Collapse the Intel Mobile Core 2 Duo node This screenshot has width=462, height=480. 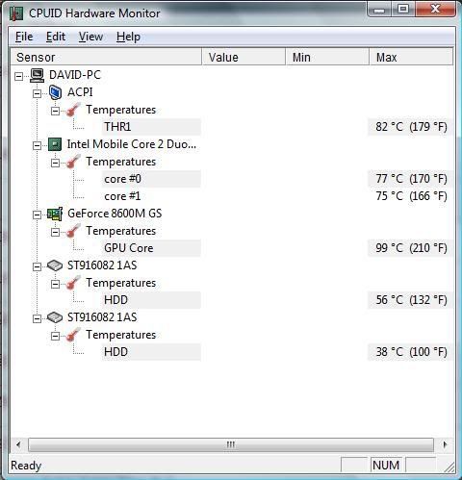[38, 145]
